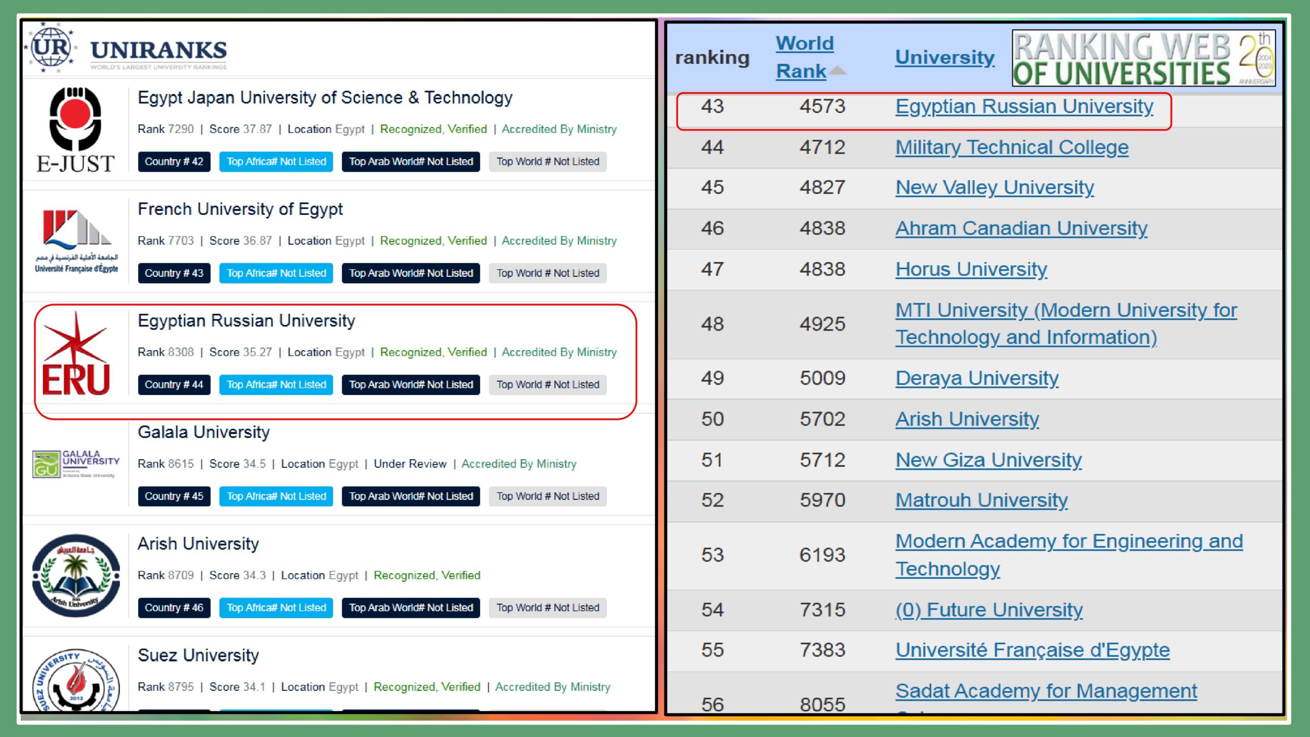Click Egypt Japan University of Science & Technology title

pyautogui.click(x=325, y=97)
